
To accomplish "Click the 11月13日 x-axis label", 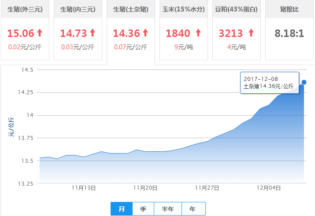I will click(84, 188).
